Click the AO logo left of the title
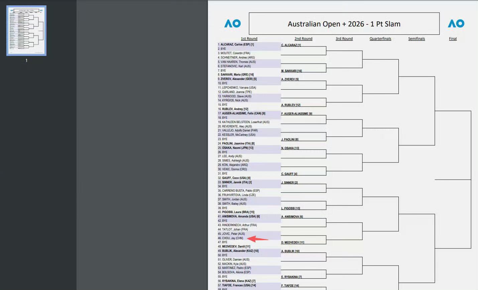The height and width of the screenshot is (290, 478). click(x=233, y=23)
